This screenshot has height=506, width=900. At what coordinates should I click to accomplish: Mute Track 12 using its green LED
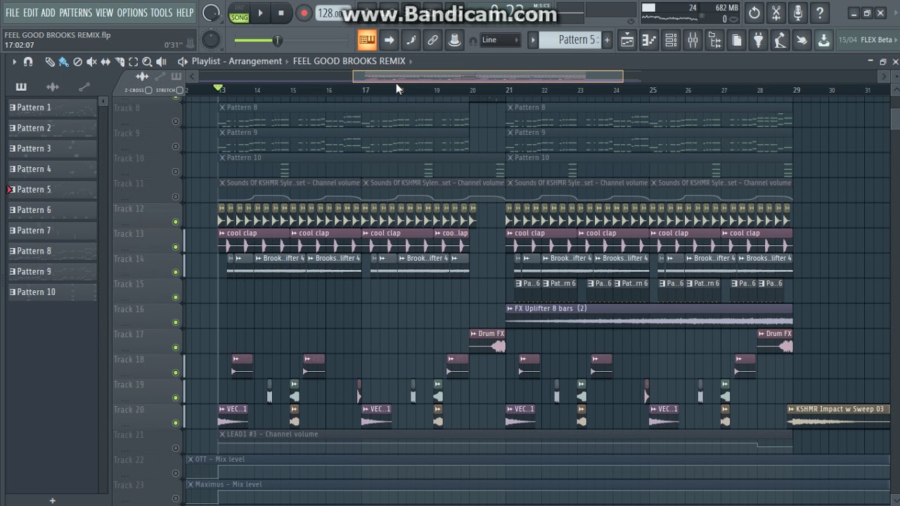click(176, 222)
